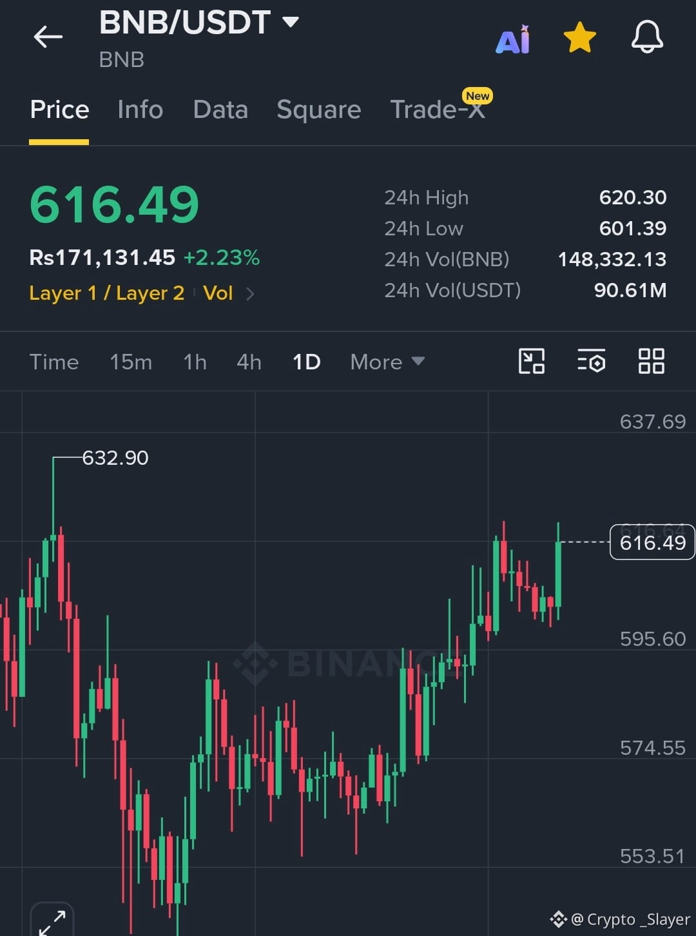The width and height of the screenshot is (696, 936).
Task: Open the AI assistant icon
Action: 513,39
